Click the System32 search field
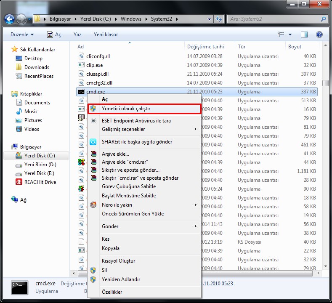This screenshot has width=332, height=303. click(274, 19)
